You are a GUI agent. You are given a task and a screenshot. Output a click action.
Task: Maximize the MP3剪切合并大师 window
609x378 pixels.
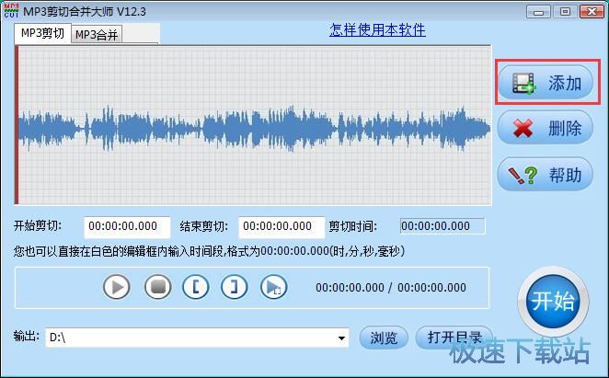565,12
